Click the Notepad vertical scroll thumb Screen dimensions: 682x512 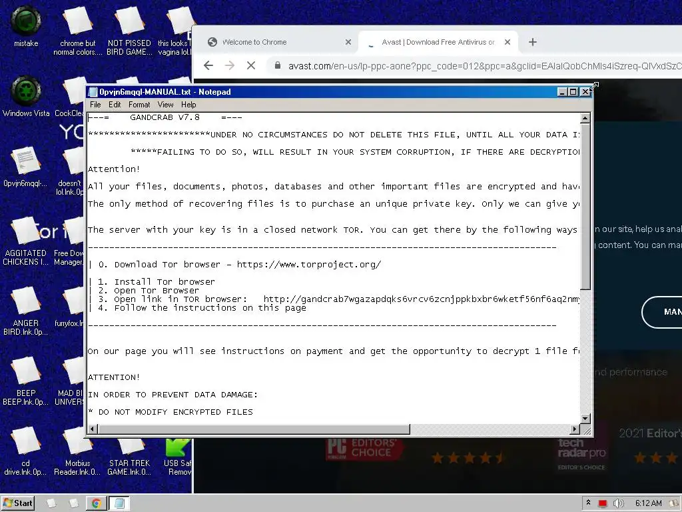[585, 207]
